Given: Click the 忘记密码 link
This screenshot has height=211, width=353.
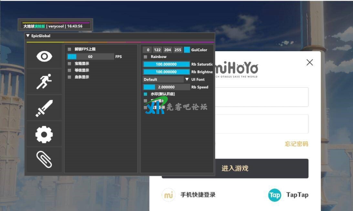Looking at the screenshot, I should coord(296,144).
